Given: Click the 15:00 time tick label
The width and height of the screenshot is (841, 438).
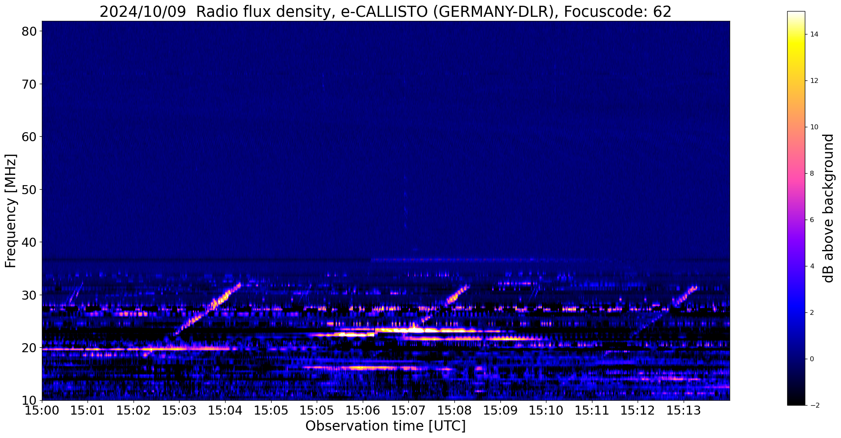Looking at the screenshot, I should click(x=42, y=411).
